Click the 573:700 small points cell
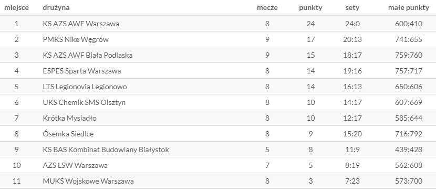Image resolution: width=436 pixels, height=192 pixels. pos(409,181)
